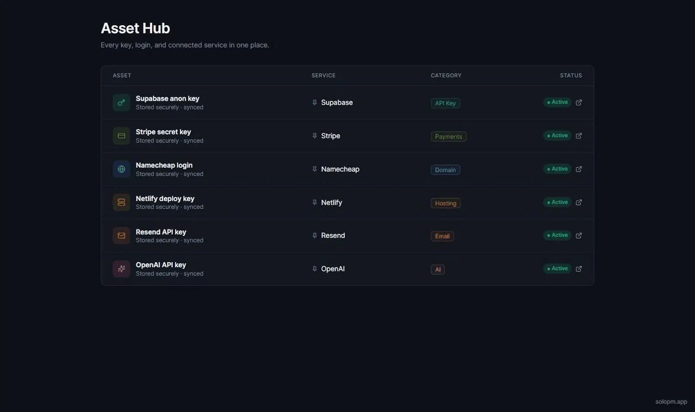Image resolution: width=695 pixels, height=412 pixels.
Task: Click the solopm.app link at the bottom
Action: pos(671,402)
